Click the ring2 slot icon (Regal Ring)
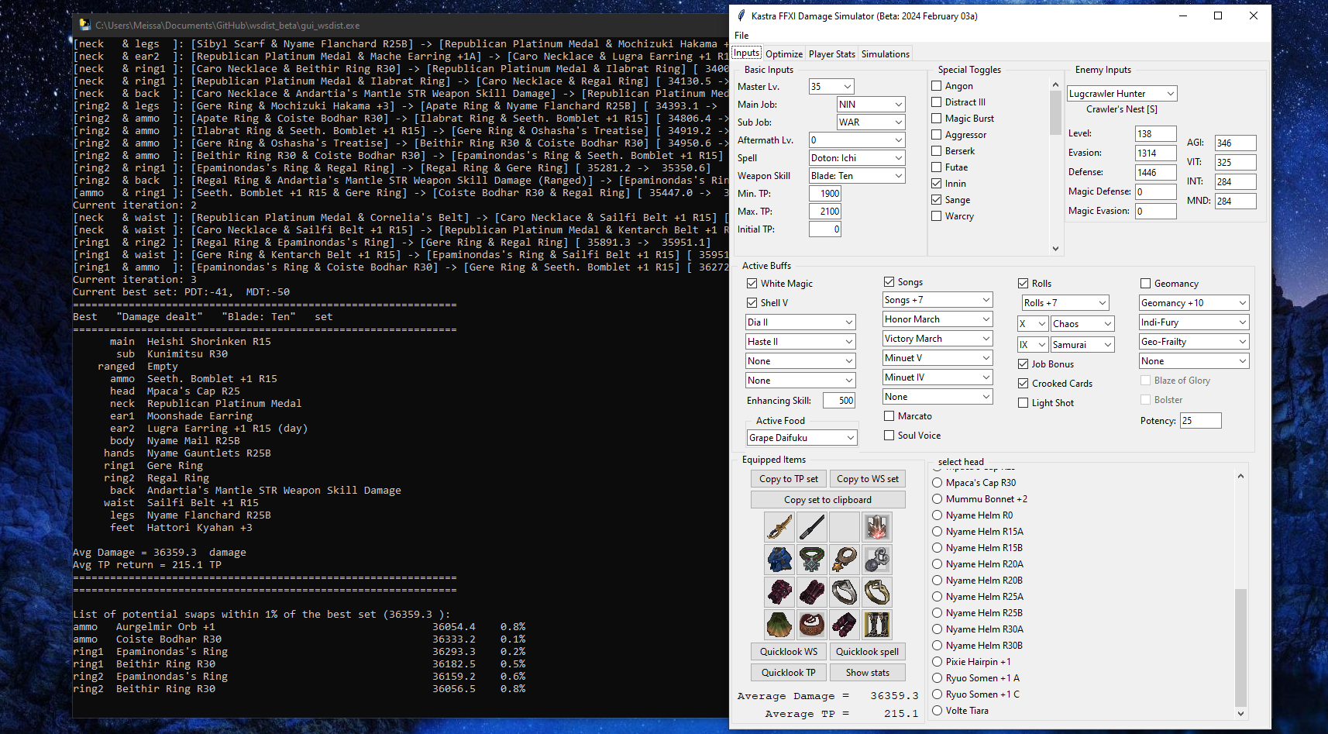 (877, 592)
